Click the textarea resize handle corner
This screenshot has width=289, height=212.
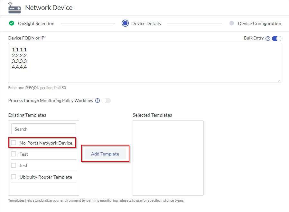(x=279, y=81)
